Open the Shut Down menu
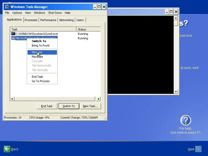This screenshot has height=156, width=208. point(55,13)
